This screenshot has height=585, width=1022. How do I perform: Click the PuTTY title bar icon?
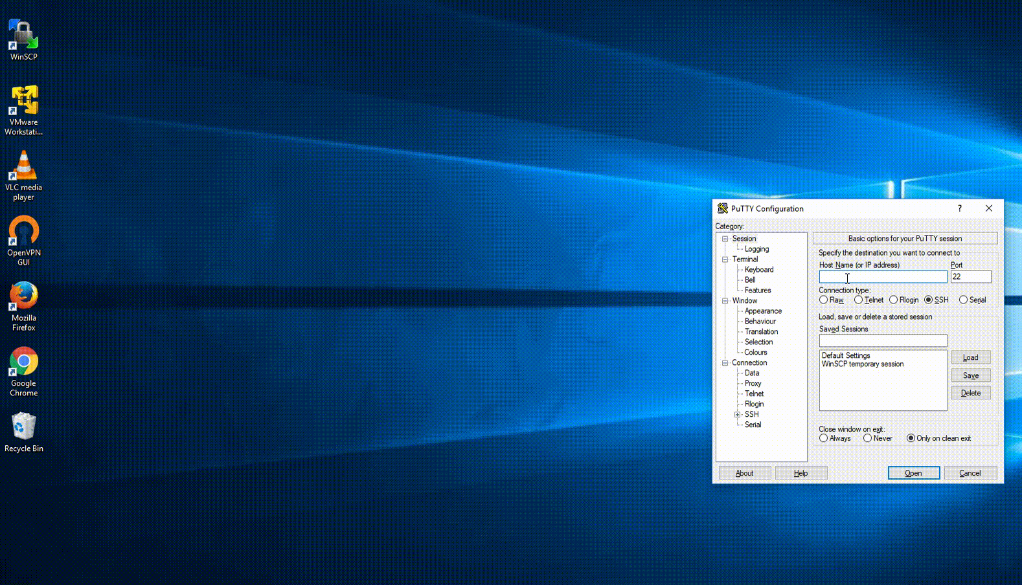pyautogui.click(x=722, y=208)
